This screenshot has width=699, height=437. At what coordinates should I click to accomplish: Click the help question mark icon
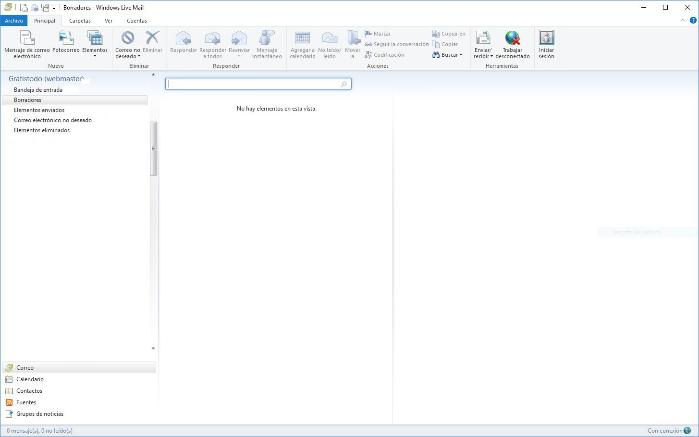coord(693,20)
